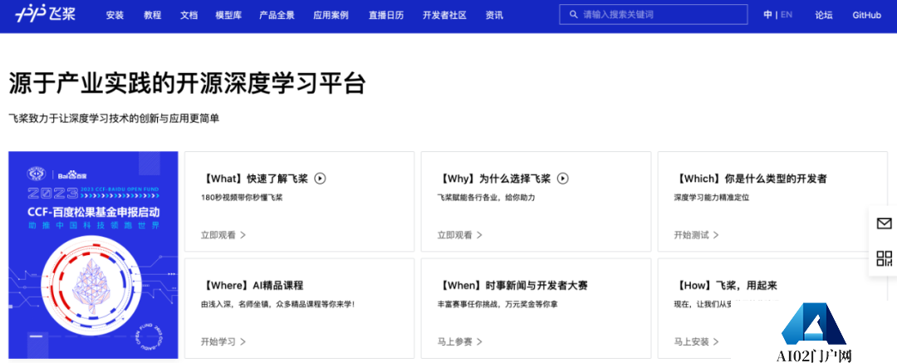The width and height of the screenshot is (897, 363).
Task: Open the 资讯 menu
Action: (x=494, y=16)
